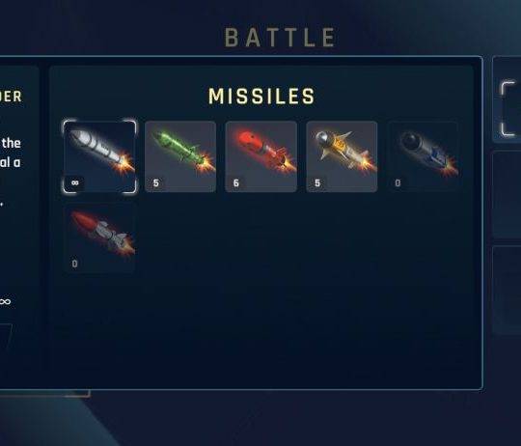
Task: Click the zero count under the red-nosed rocket
Action: click(74, 264)
